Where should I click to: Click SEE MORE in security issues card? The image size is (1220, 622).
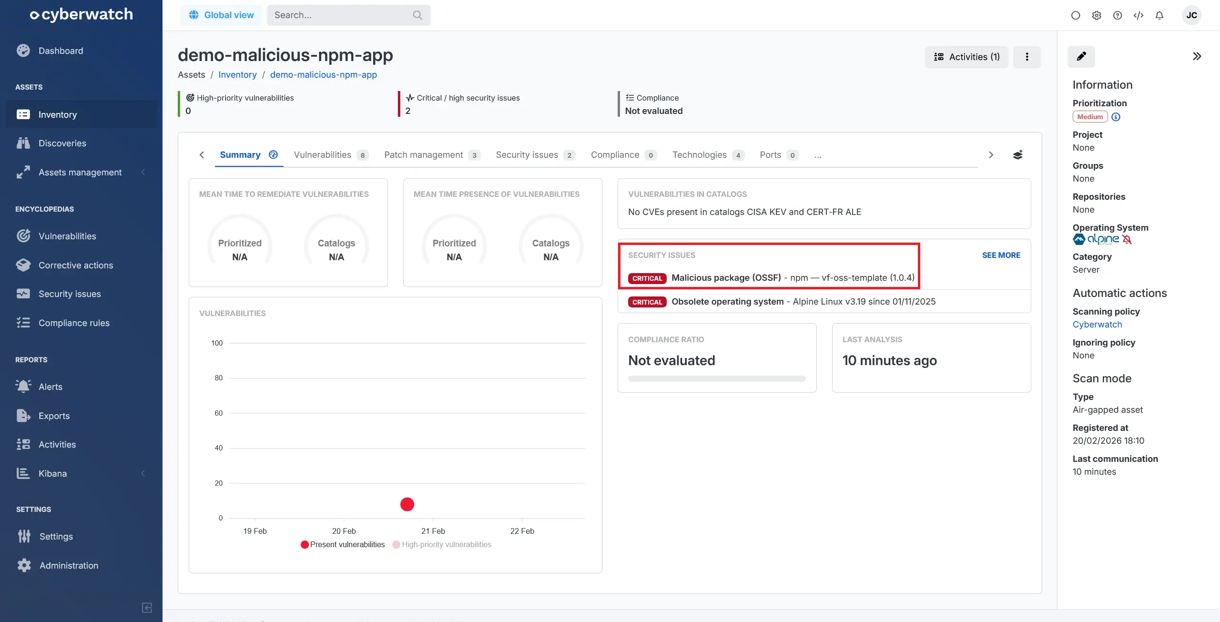click(x=1001, y=255)
